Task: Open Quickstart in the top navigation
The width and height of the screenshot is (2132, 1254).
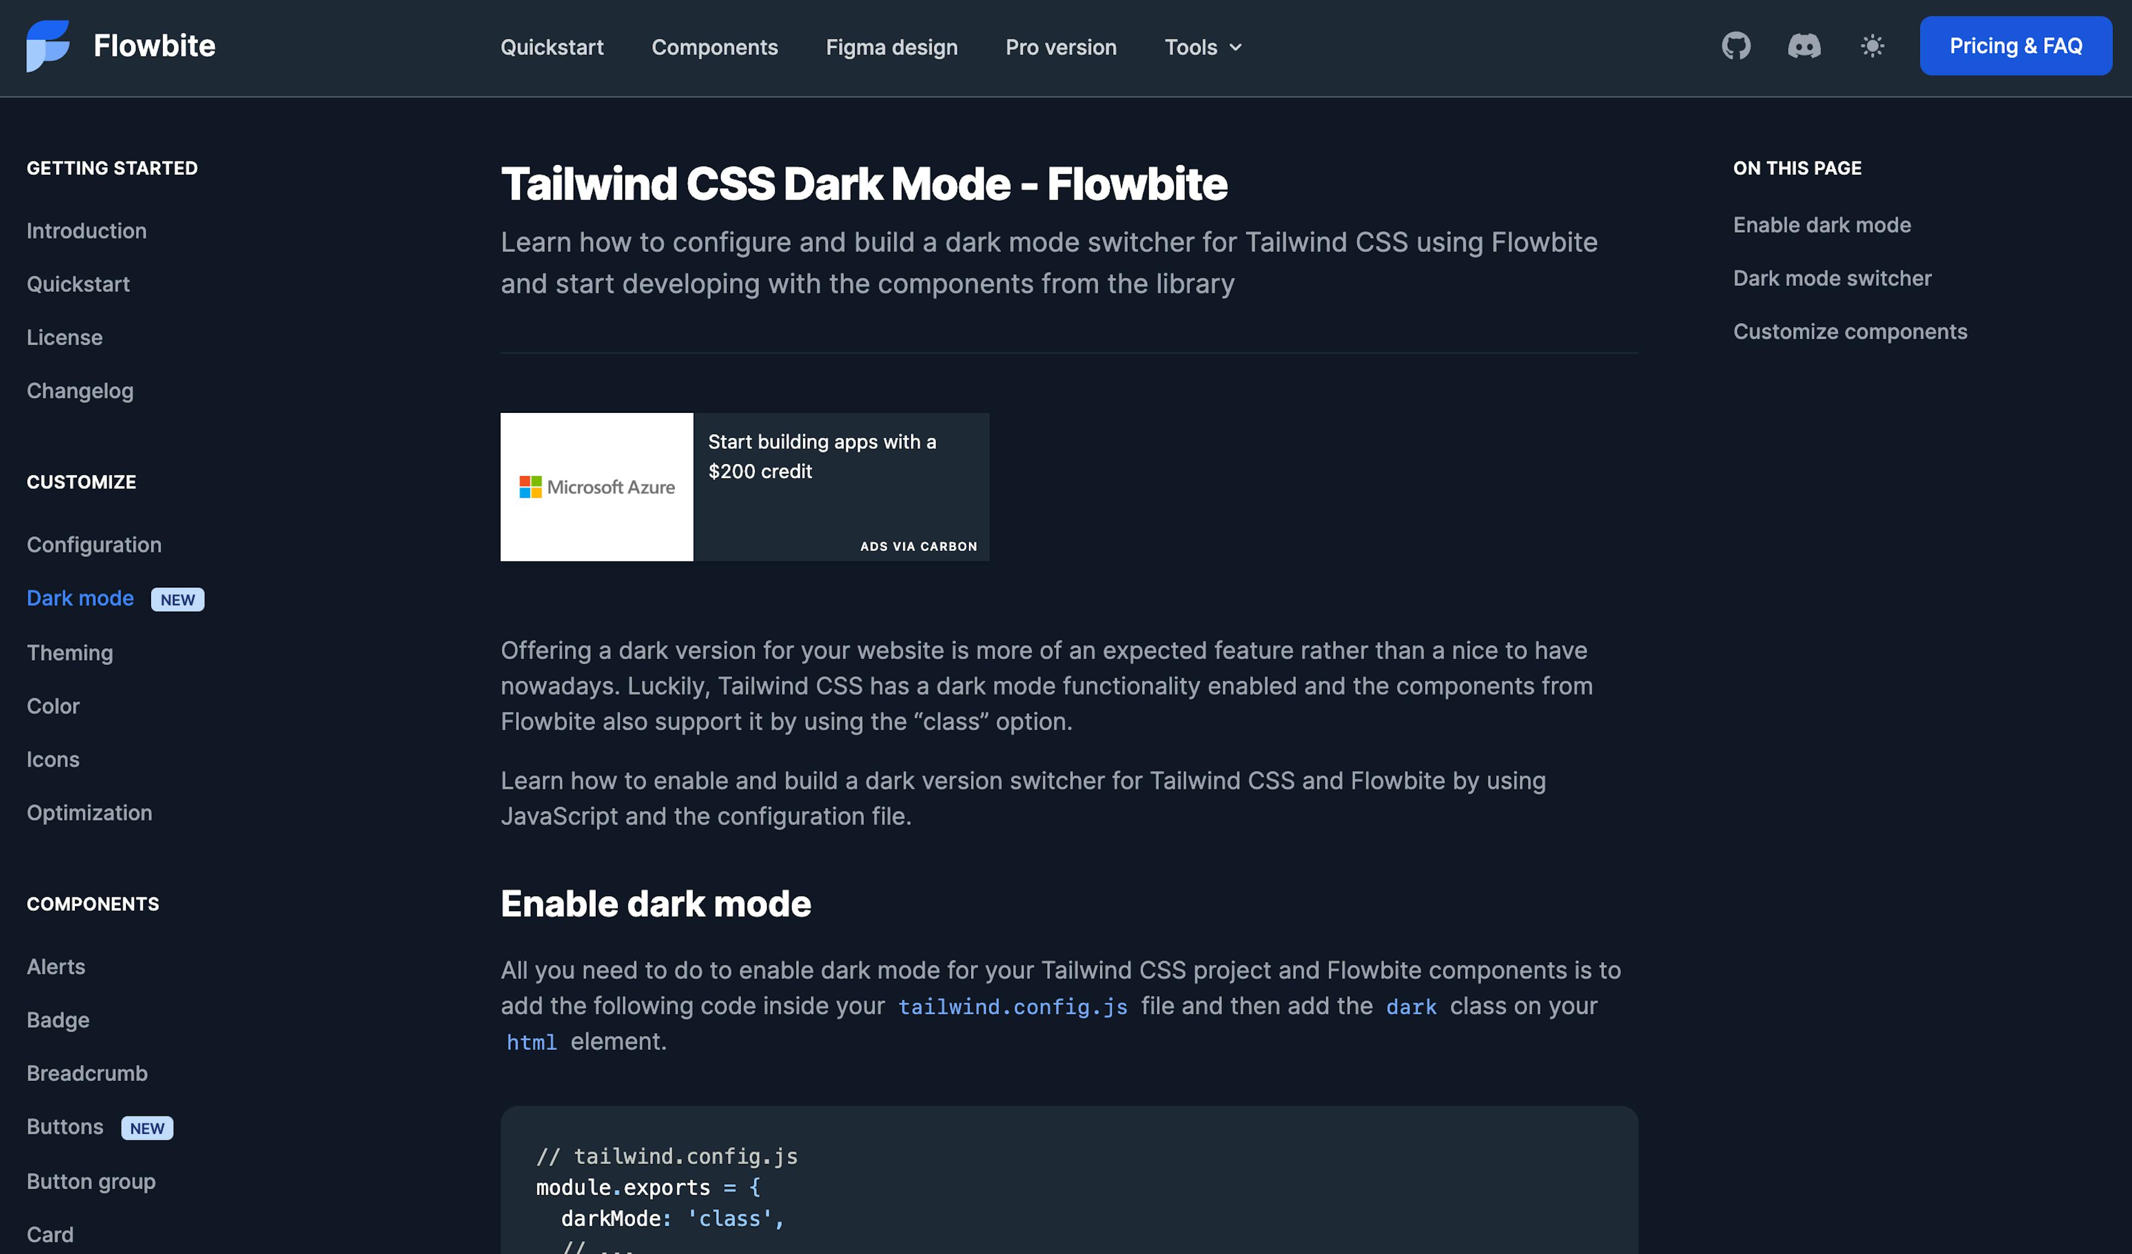Action: pyautogui.click(x=552, y=47)
